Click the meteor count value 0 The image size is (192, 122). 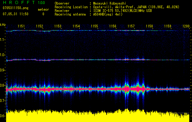click(x=43, y=14)
